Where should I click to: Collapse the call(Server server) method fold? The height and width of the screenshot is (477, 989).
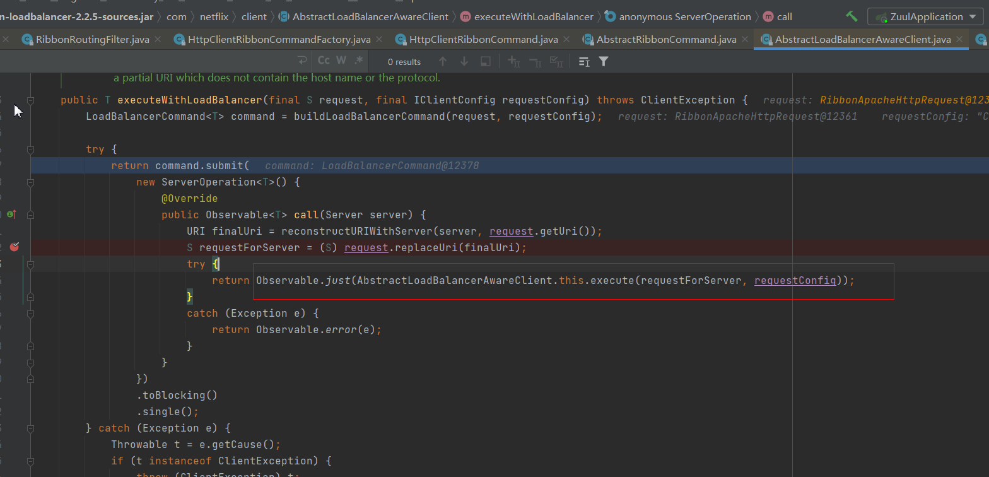[x=30, y=215]
